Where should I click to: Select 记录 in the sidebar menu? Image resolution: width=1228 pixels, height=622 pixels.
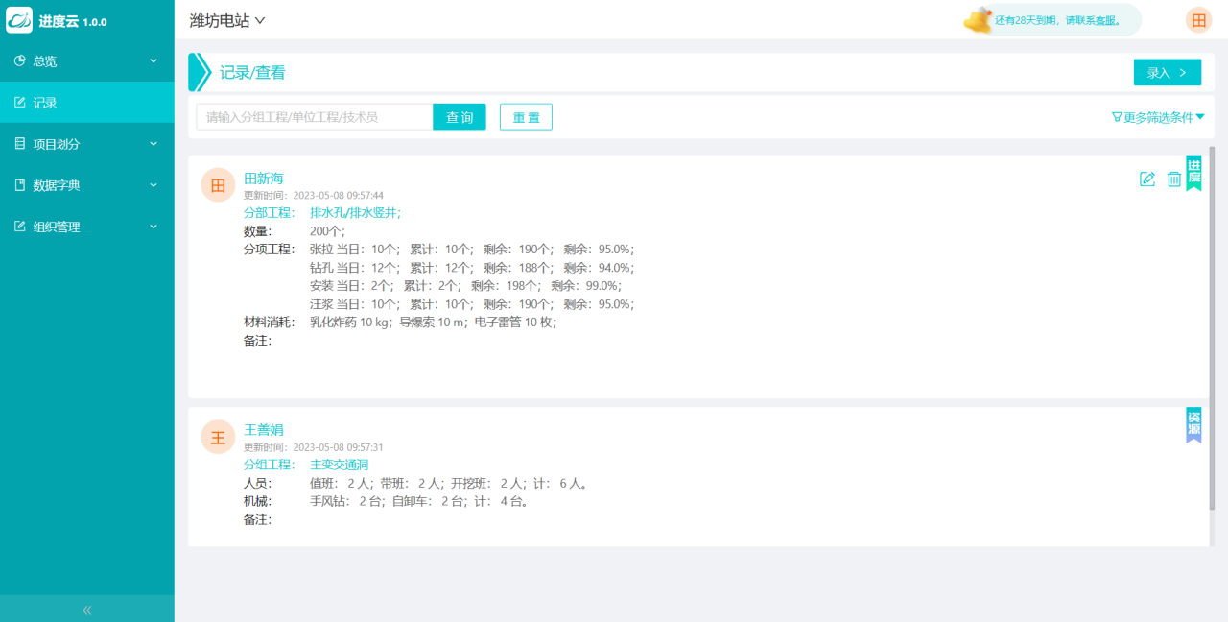point(86,103)
